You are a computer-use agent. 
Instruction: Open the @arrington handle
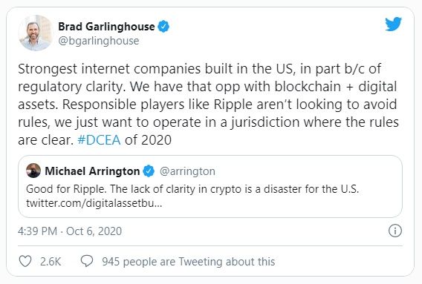187,171
